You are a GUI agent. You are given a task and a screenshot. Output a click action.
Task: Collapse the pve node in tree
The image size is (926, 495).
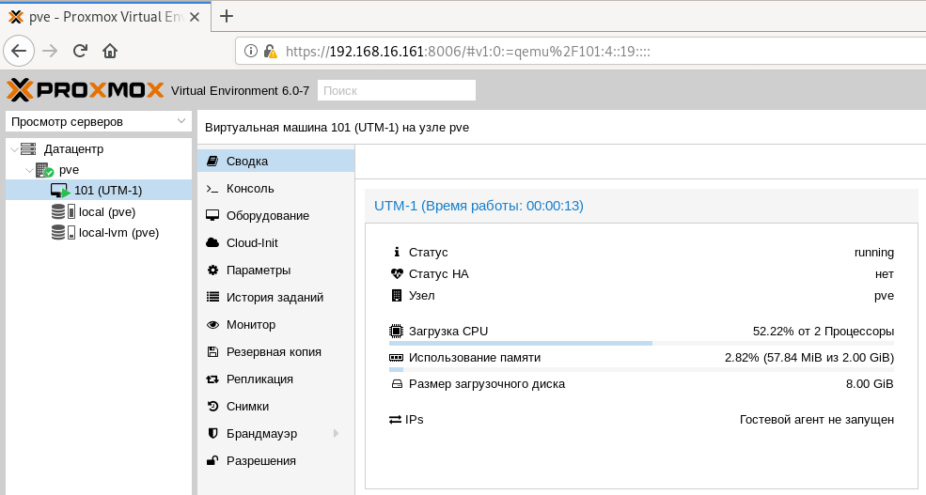[29, 170]
